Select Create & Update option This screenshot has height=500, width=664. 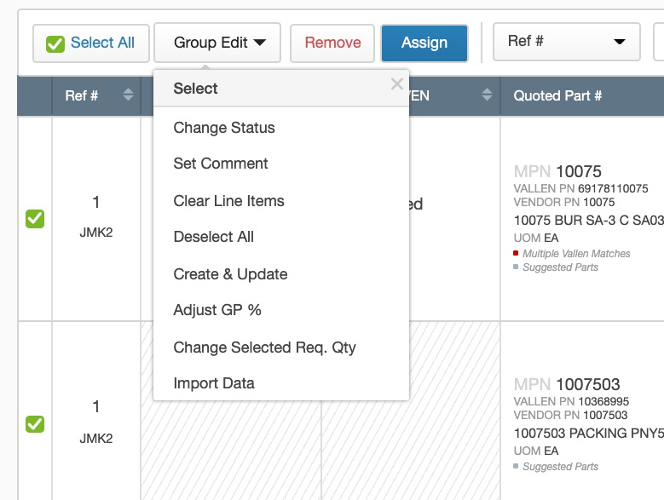pos(230,274)
